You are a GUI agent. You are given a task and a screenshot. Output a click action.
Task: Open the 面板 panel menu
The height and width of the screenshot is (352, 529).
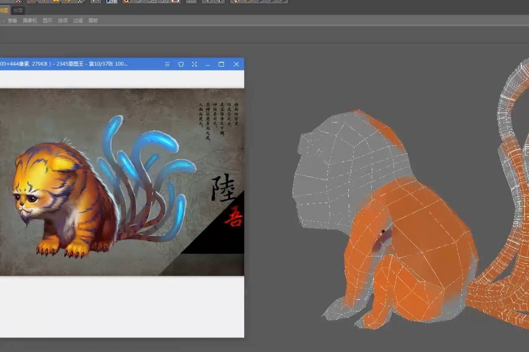pos(93,20)
